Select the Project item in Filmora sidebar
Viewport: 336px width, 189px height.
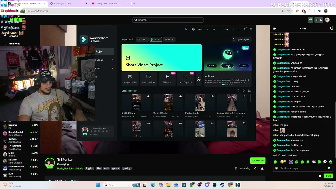pyautogui.click(x=104, y=51)
